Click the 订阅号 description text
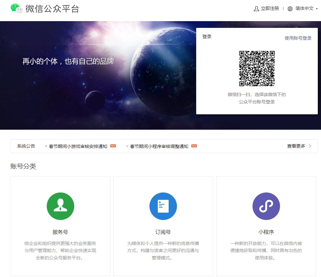The image size is (321, 277). (x=163, y=250)
